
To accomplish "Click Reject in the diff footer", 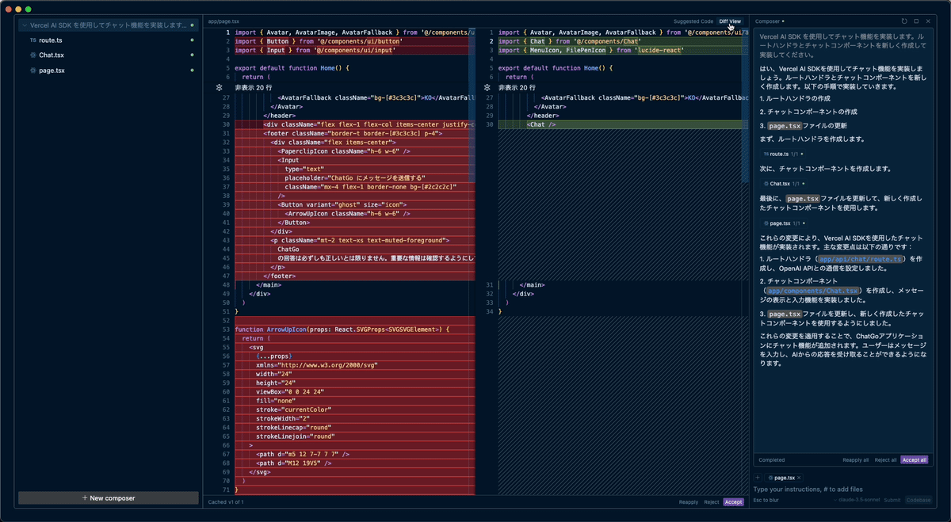I will 711,502.
